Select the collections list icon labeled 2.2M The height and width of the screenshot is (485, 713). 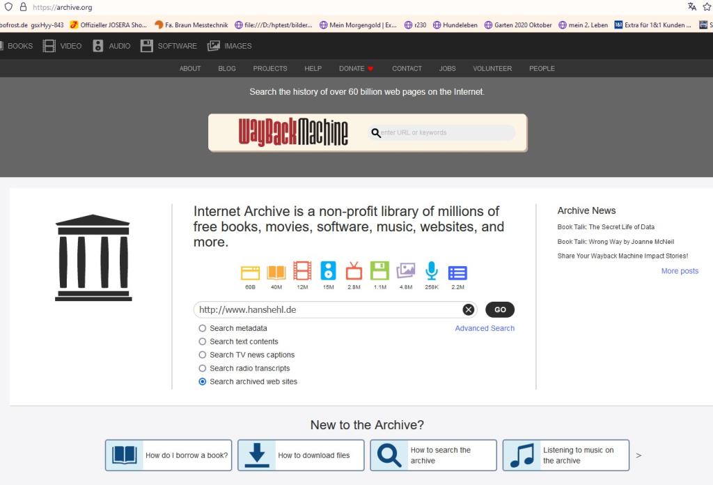[457, 272]
